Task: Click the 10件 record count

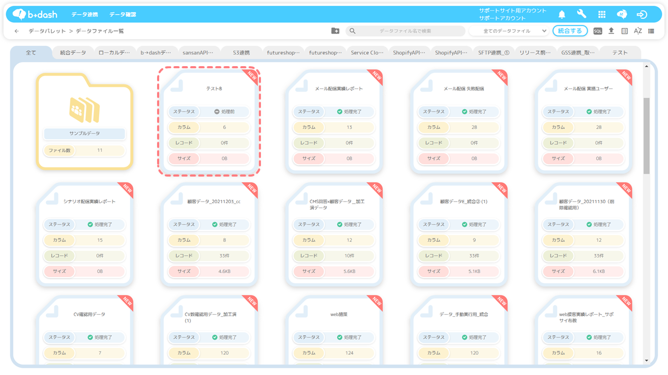Action: (349, 256)
